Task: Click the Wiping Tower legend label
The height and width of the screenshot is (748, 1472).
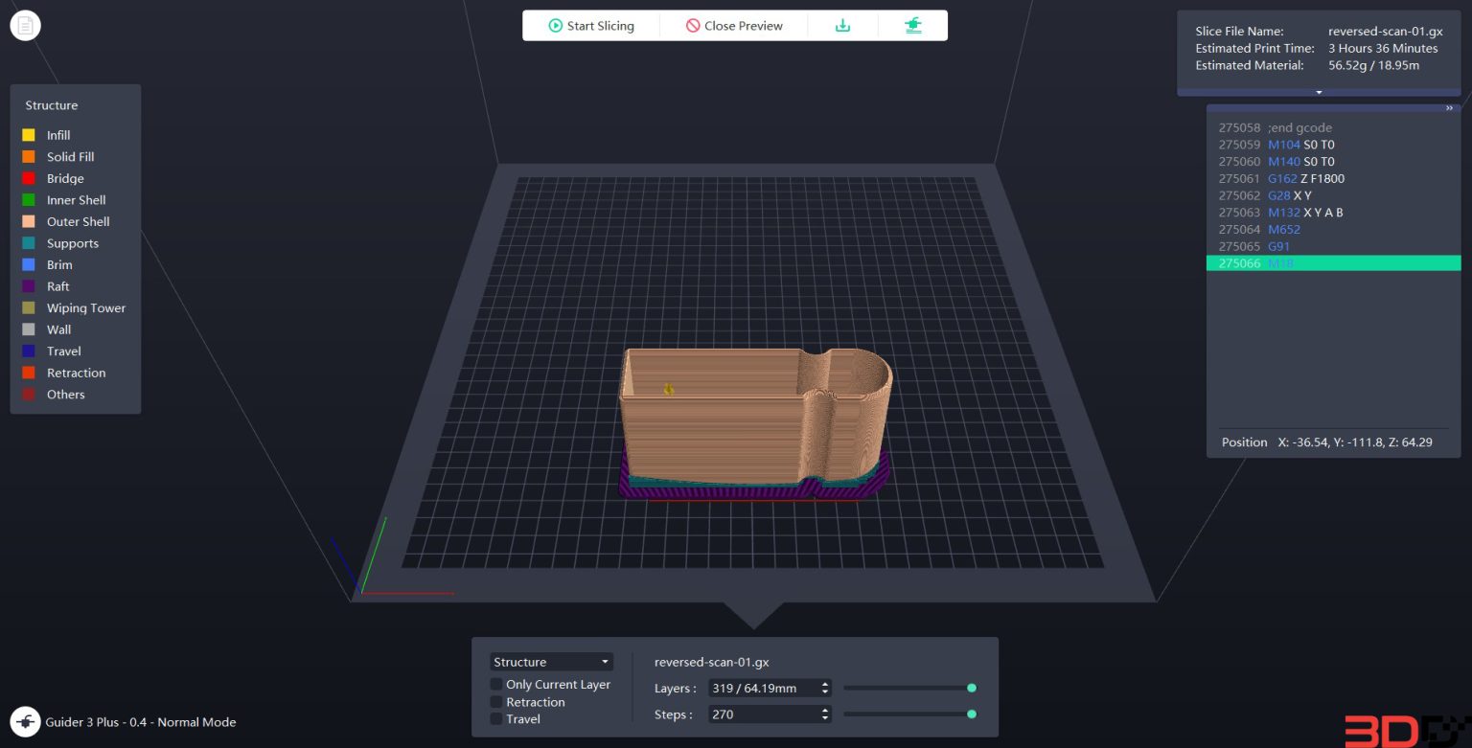Action: pos(86,308)
